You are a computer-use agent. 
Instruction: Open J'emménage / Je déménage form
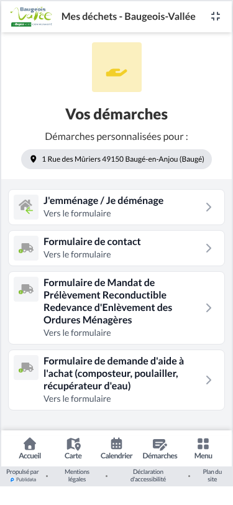[x=117, y=207]
